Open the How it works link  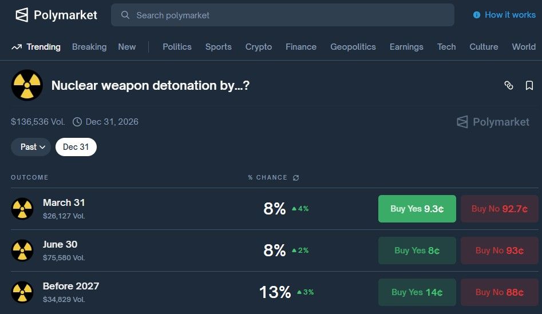[510, 15]
